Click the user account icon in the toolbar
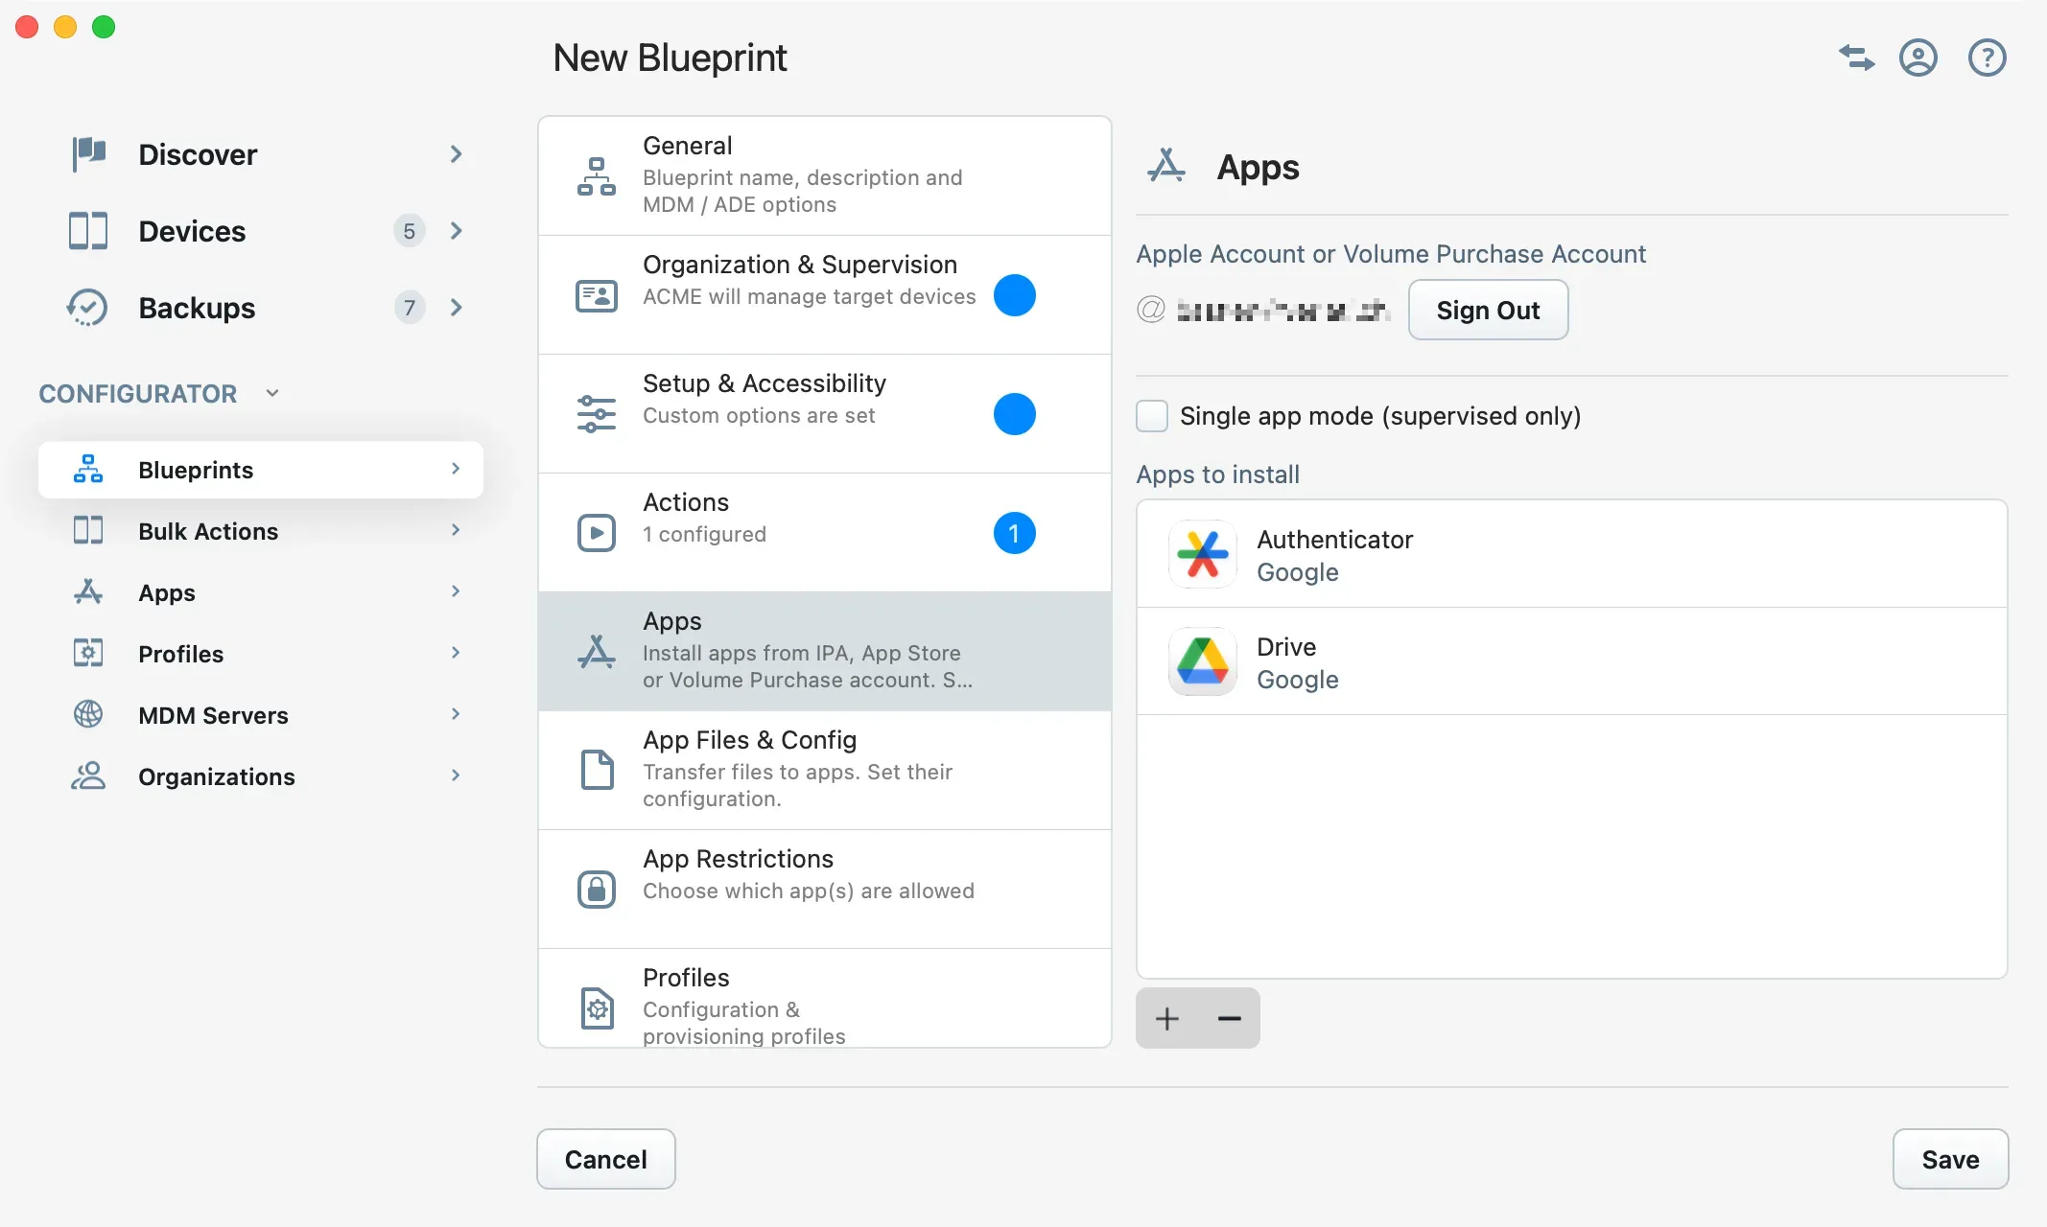 (x=1918, y=58)
